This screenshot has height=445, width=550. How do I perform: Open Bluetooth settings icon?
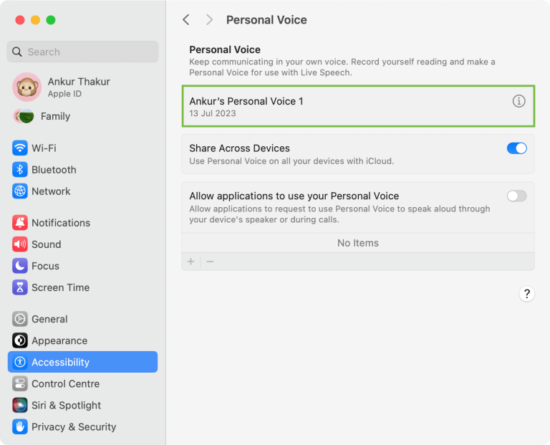[20, 170]
